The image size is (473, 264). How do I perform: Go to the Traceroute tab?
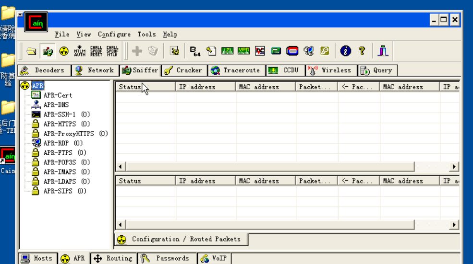(237, 70)
